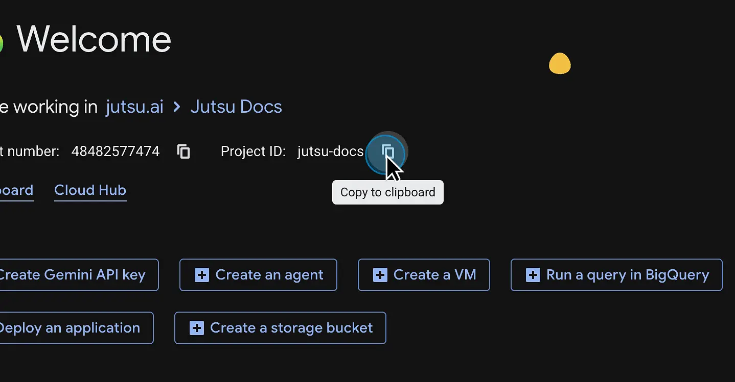Copy the Project ID to clipboard

[x=388, y=151]
